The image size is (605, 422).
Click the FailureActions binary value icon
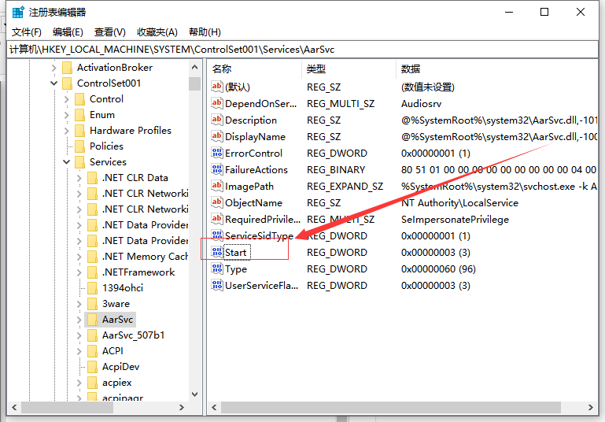tap(217, 169)
